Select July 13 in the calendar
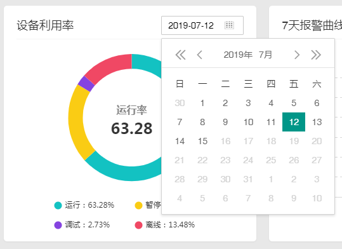Viewport: 342px width, 249px height. [x=317, y=122]
